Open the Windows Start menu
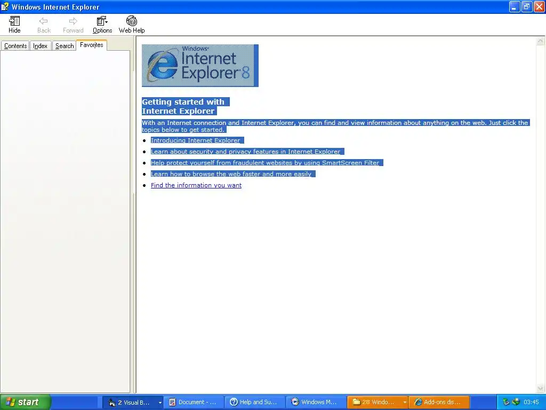This screenshot has width=546, height=410. (x=26, y=402)
